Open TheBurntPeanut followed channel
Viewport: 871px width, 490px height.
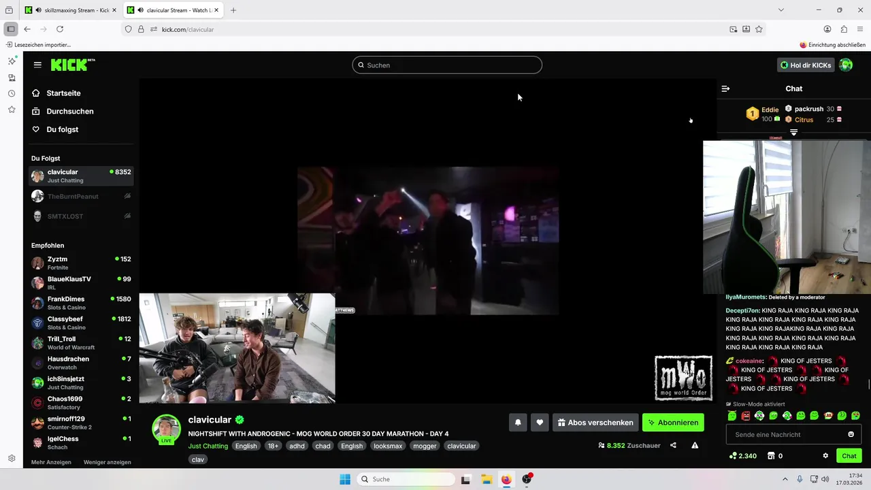(82, 196)
